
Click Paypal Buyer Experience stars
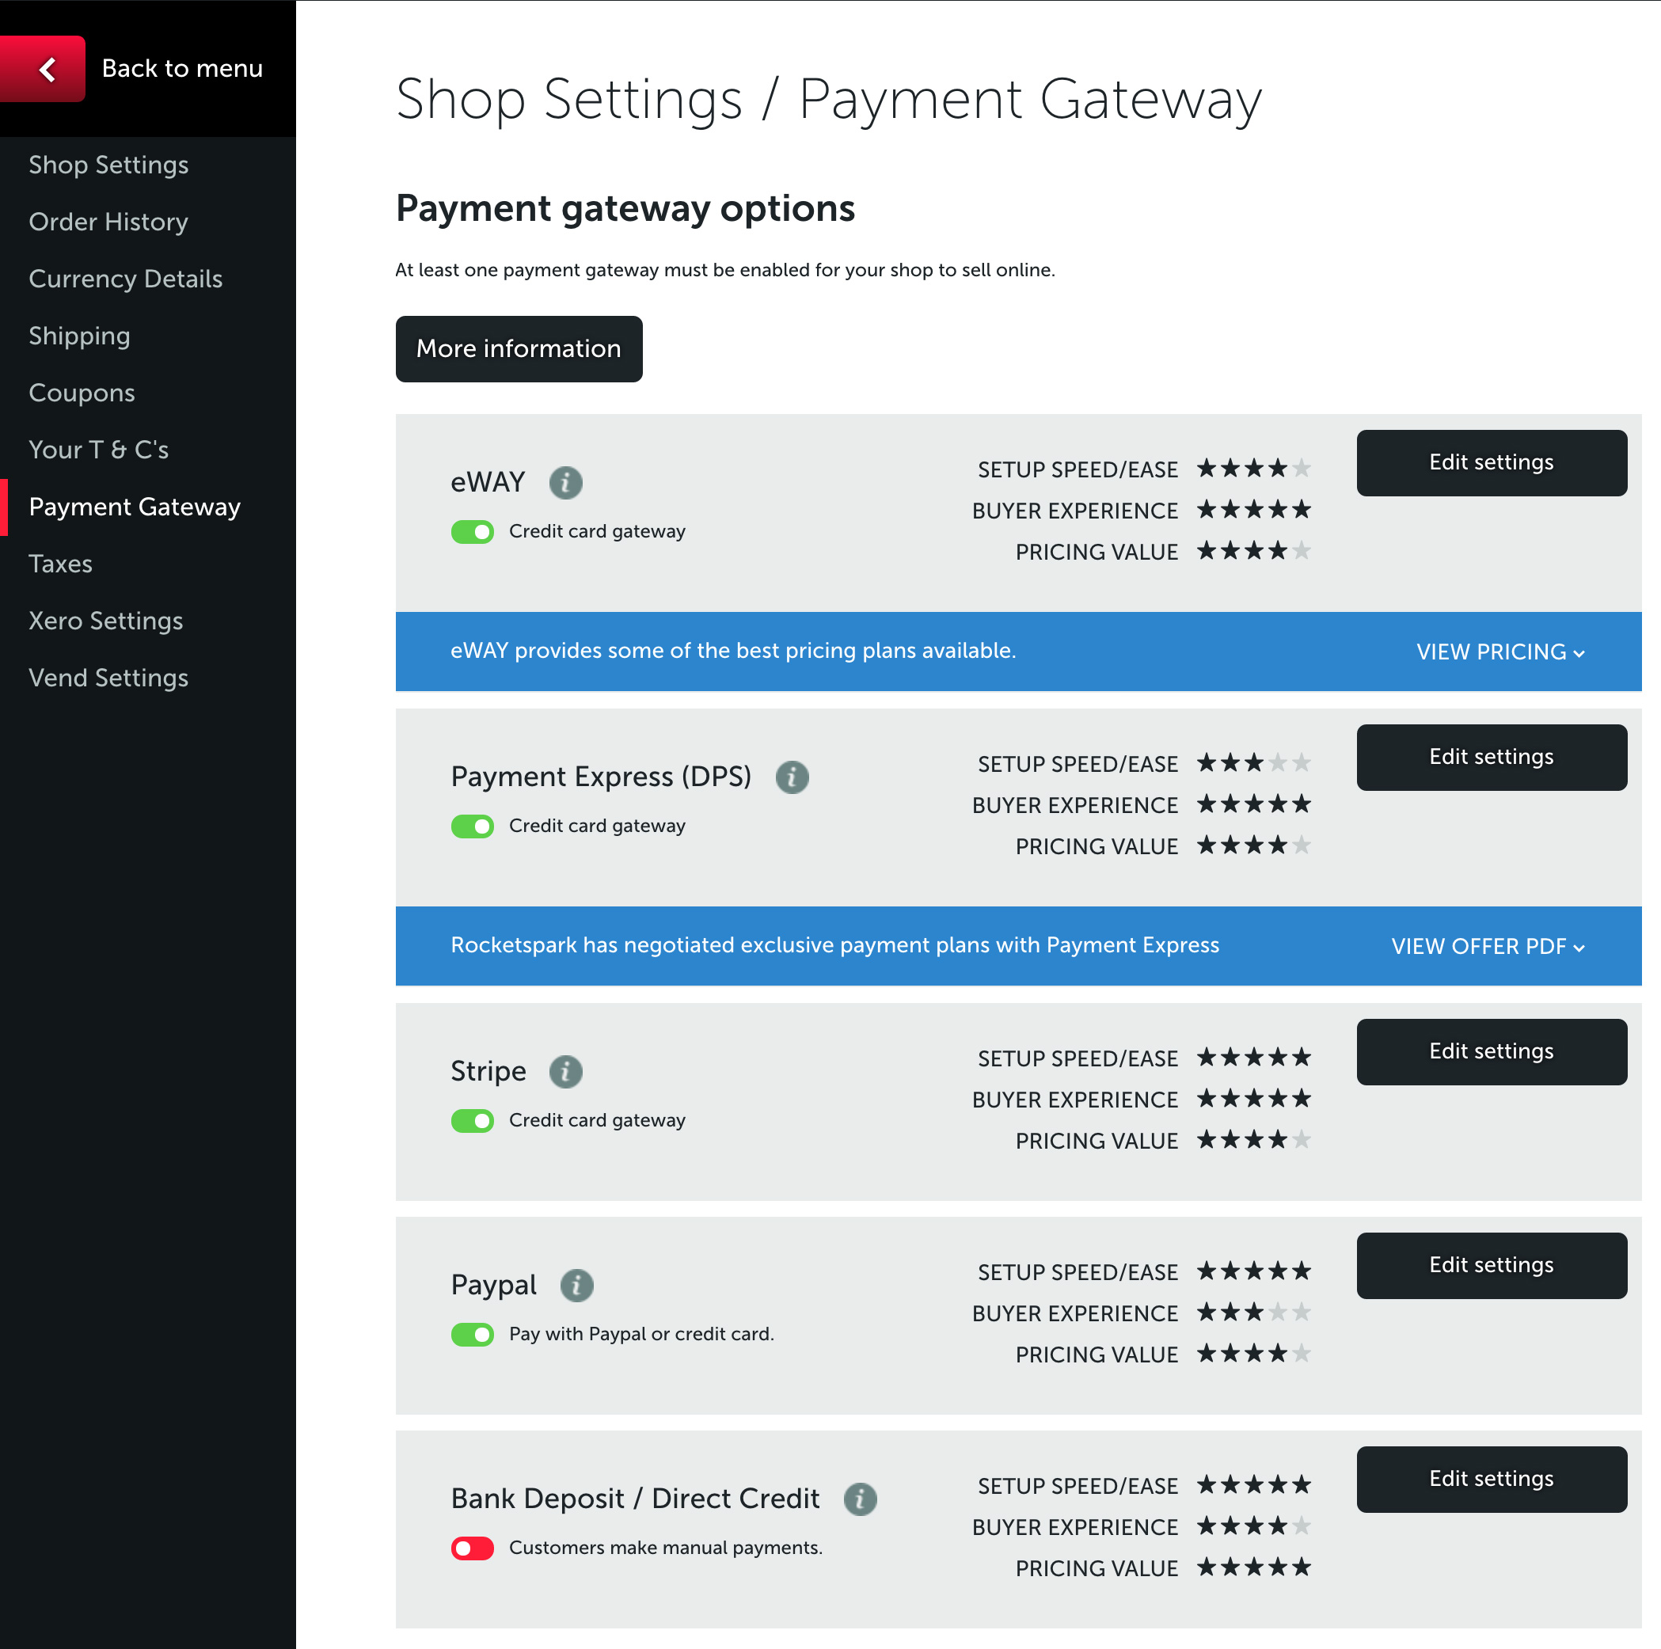(1254, 1313)
